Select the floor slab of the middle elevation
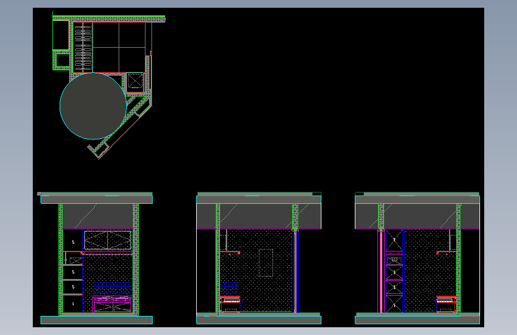The image size is (517, 335). [259, 320]
